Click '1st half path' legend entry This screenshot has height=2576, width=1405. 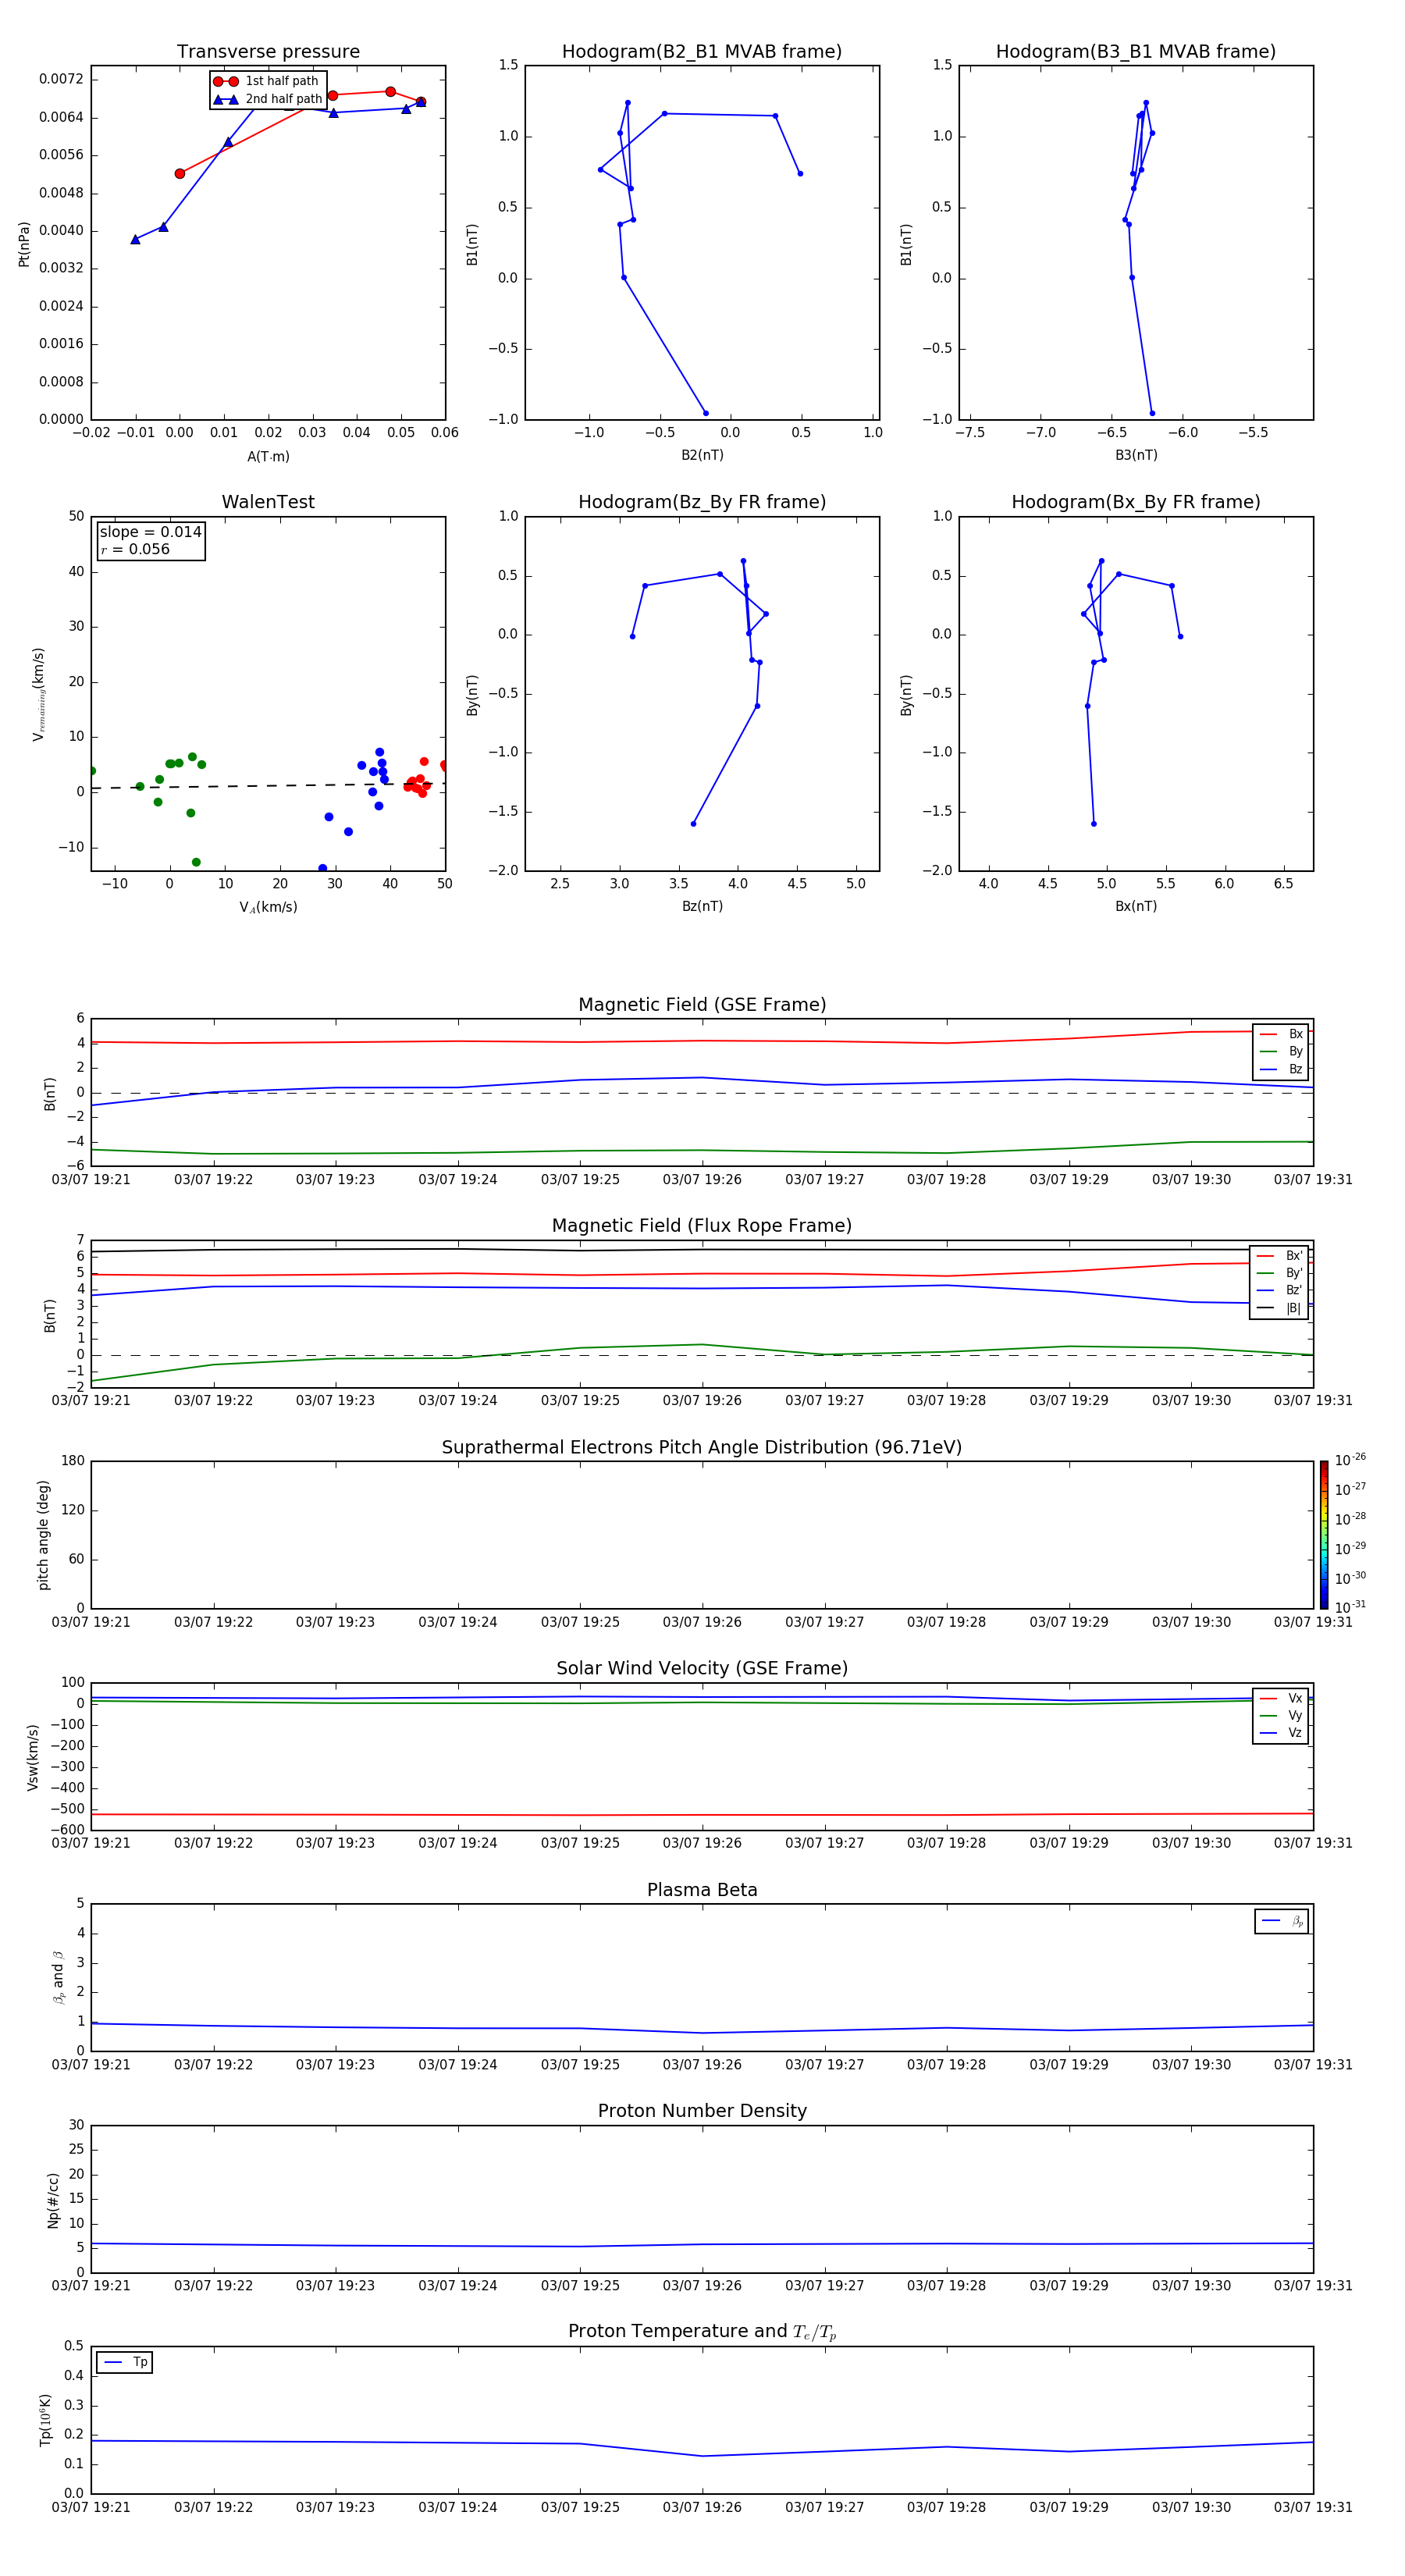click(267, 81)
